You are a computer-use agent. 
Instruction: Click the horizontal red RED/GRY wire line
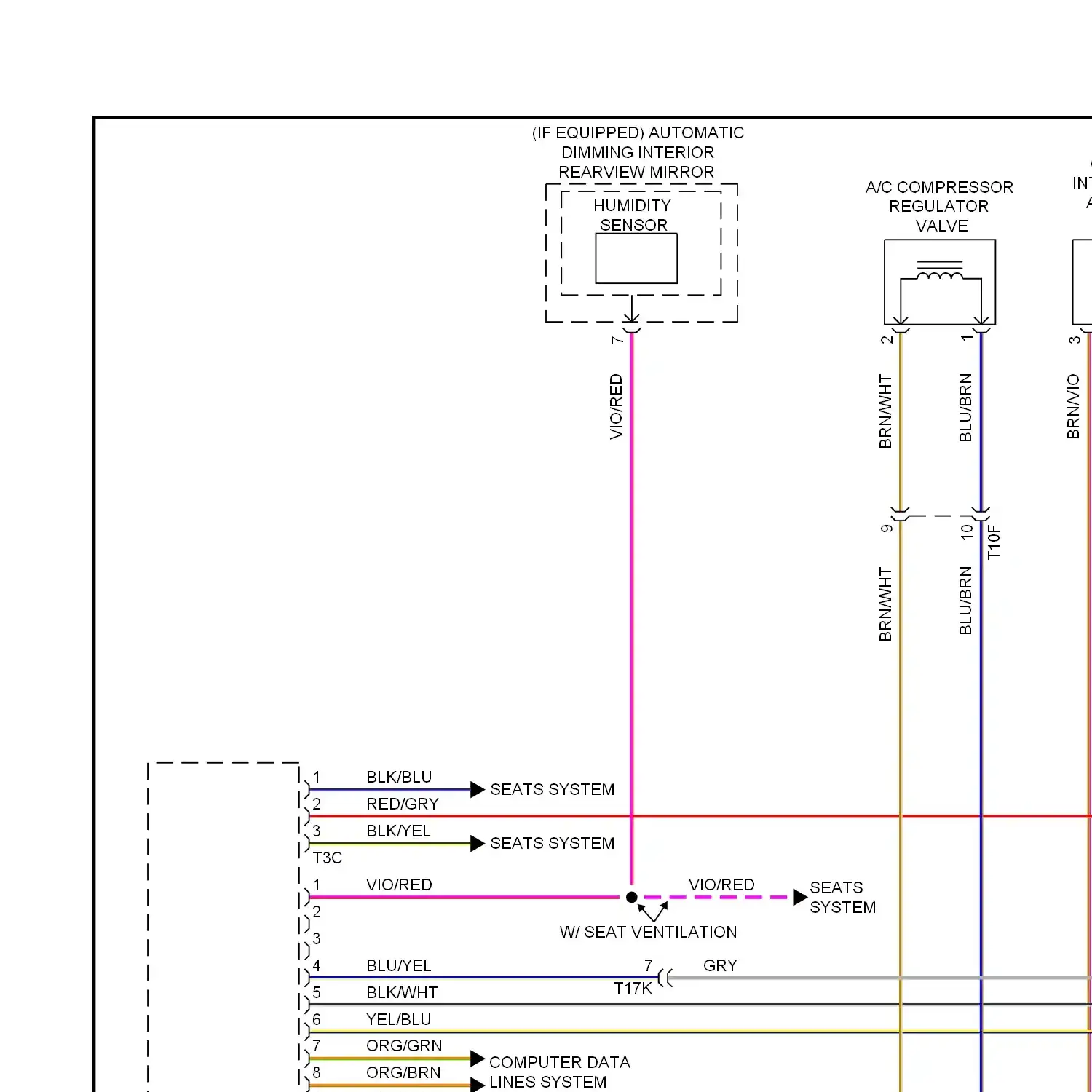(x=700, y=816)
